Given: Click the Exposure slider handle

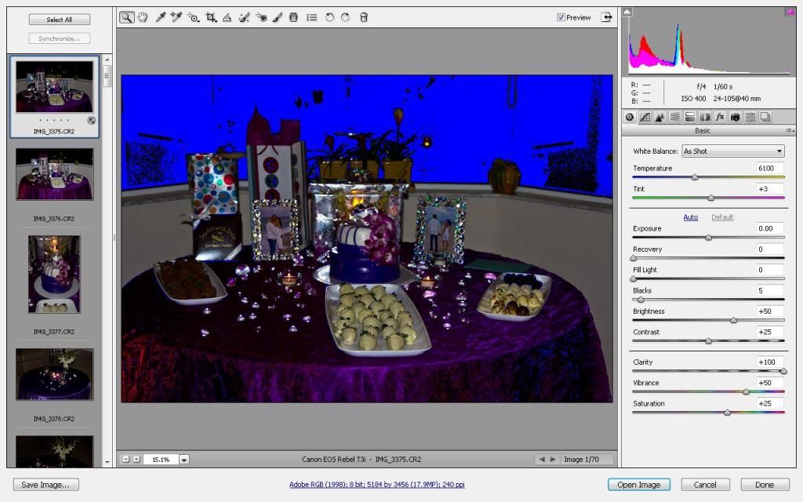Looking at the screenshot, I should (x=709, y=237).
